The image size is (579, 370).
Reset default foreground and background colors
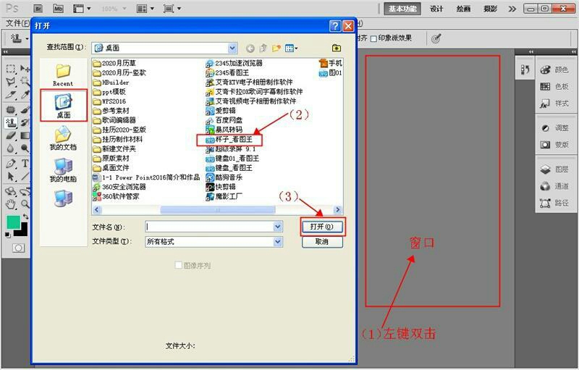click(x=8, y=234)
